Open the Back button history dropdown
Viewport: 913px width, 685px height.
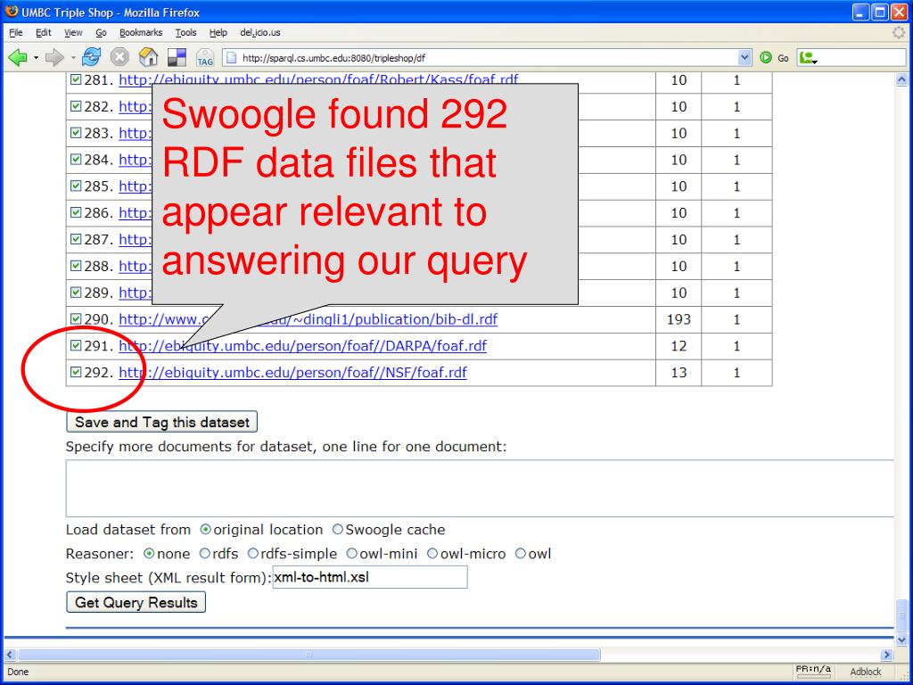coord(36,58)
